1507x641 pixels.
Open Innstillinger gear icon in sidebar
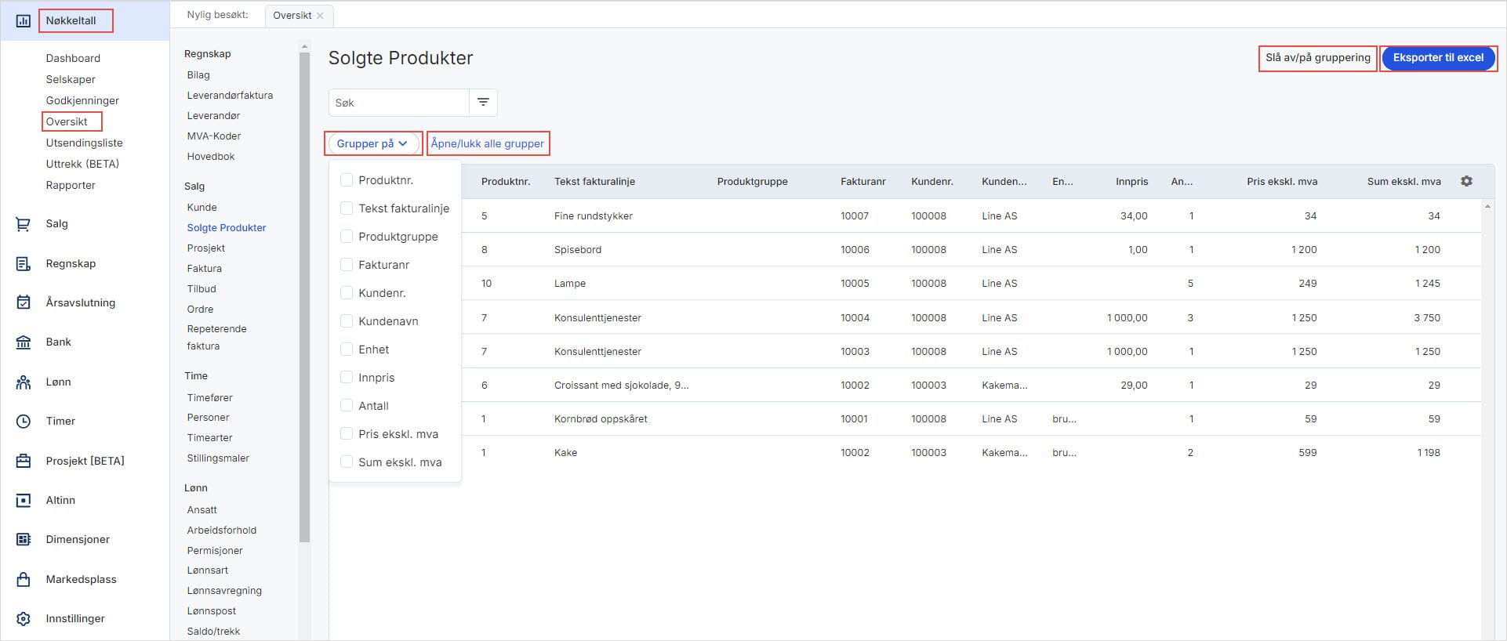click(24, 619)
